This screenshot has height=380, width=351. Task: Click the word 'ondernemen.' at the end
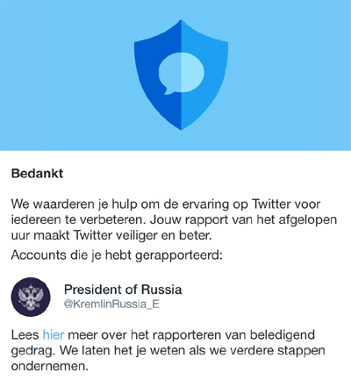50,366
